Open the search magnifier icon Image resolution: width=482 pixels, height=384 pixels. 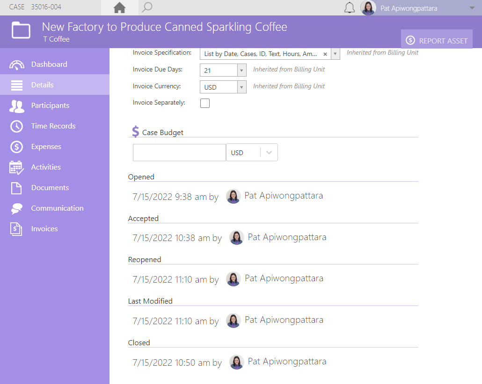click(147, 7)
